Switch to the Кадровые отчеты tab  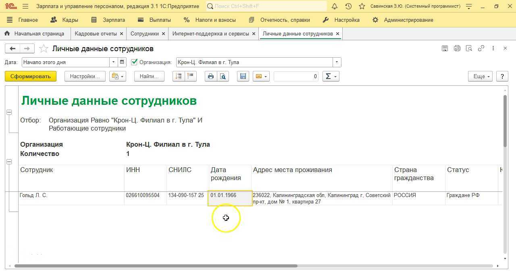point(96,34)
